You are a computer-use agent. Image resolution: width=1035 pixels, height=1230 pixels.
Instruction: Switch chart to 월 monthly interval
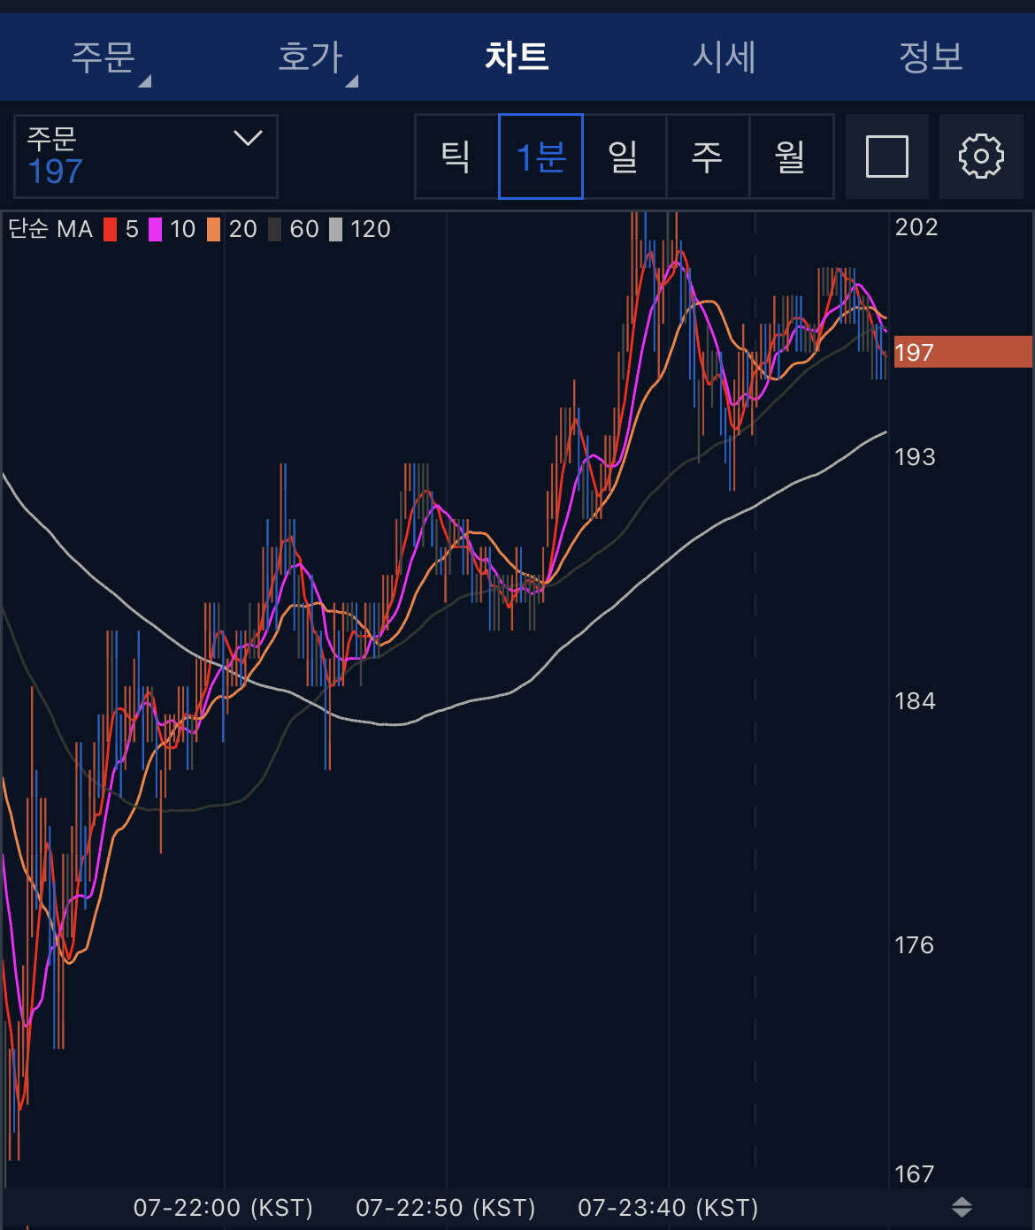point(790,157)
